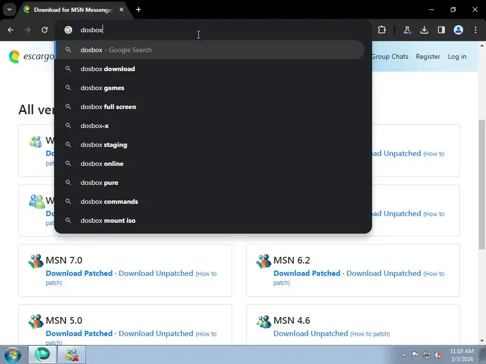Click the address bar containing dosbox
Image resolution: width=486 pixels, height=364 pixels.
tap(213, 30)
